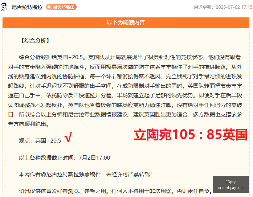253x197 pixels.
Task: Click the 【综合分析】 heading
Action: 35,41
